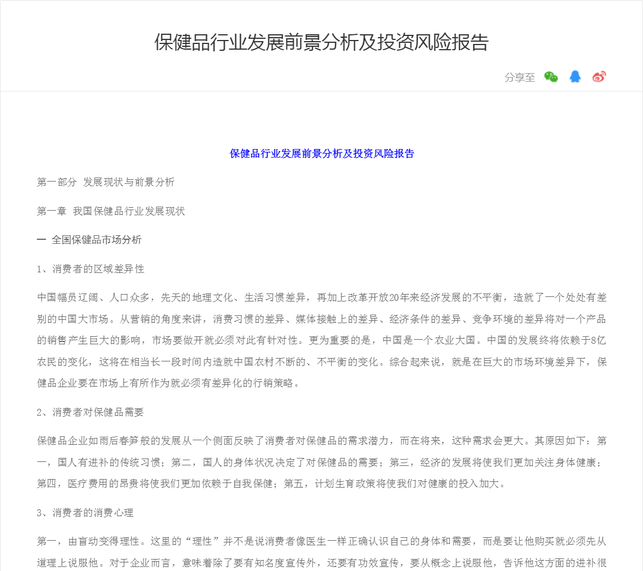Click the large page title 保健品行业发展前景分析及投资风险报告
643x571 pixels.
click(321, 42)
